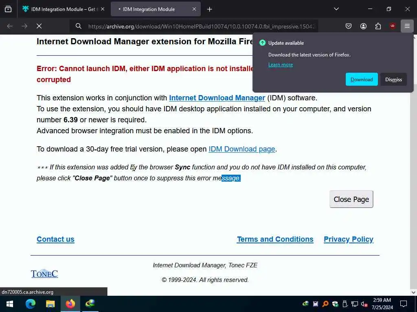The width and height of the screenshot is (417, 312).
Task: Open File Explorer from taskbar
Action: [x=50, y=304]
